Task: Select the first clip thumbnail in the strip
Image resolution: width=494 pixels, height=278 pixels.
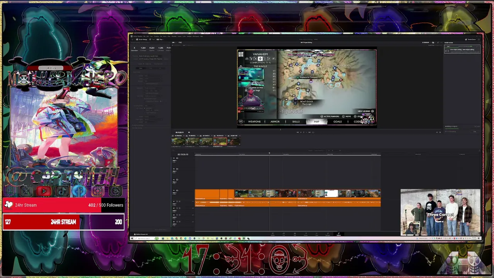Action: pos(178,141)
